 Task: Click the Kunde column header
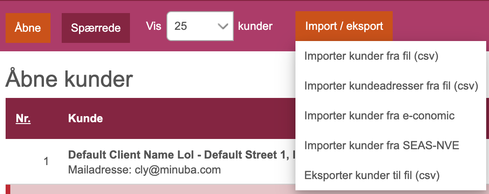pyautogui.click(x=86, y=118)
